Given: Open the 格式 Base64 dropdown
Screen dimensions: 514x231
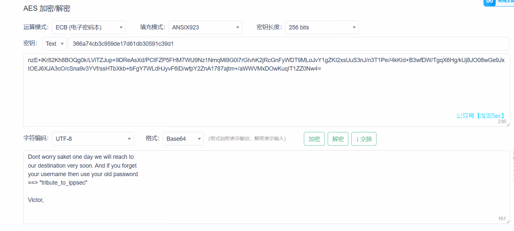Looking at the screenshot, I should click(x=183, y=139).
